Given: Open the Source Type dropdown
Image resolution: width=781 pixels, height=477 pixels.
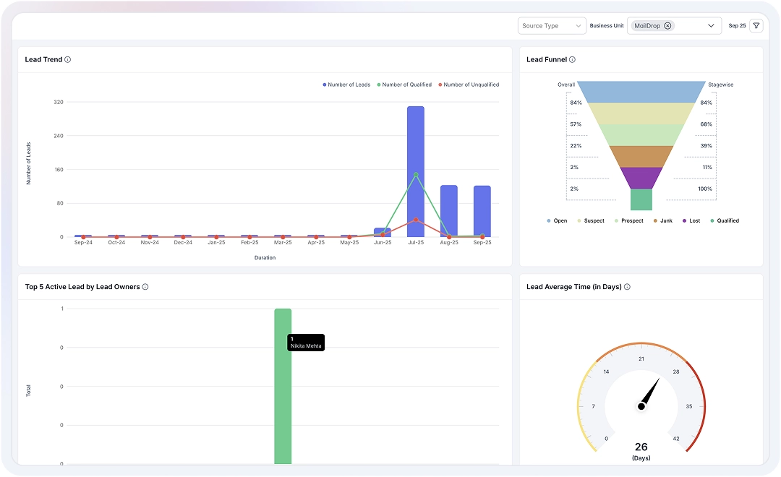Looking at the screenshot, I should pyautogui.click(x=551, y=25).
